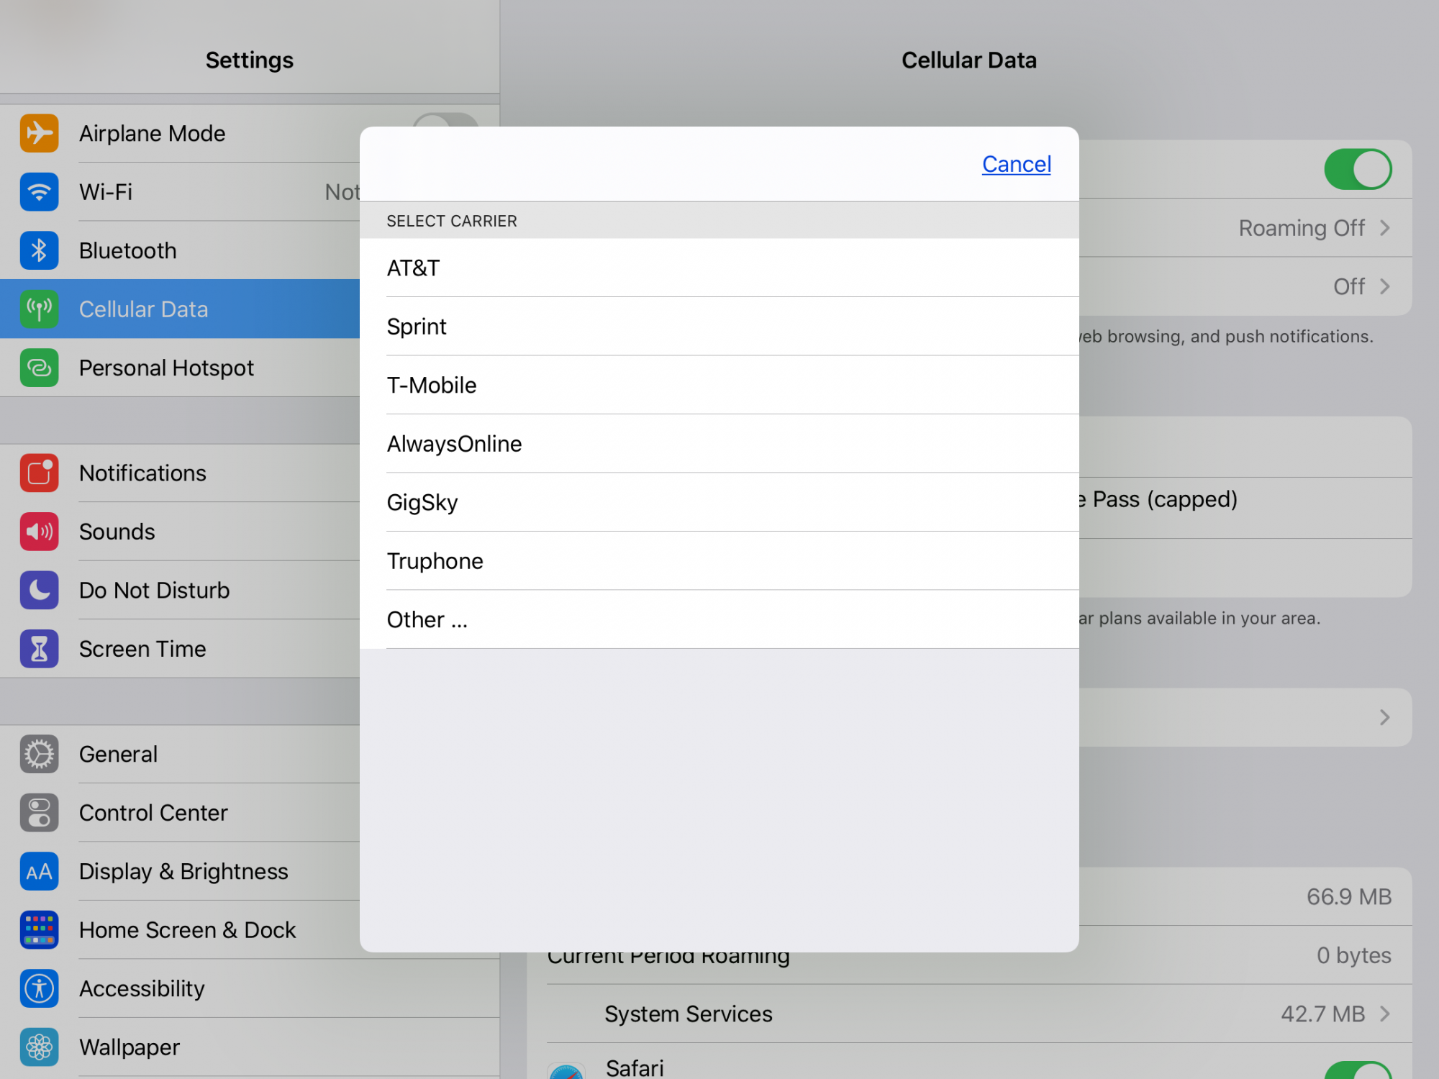This screenshot has height=1079, width=1439.
Task: Open Other ... carrier option
Action: click(x=719, y=619)
